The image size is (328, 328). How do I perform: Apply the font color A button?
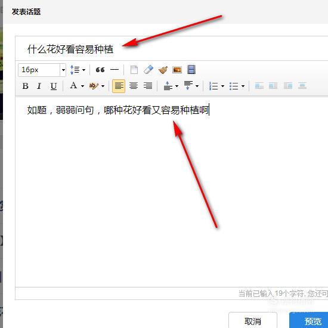[73, 85]
